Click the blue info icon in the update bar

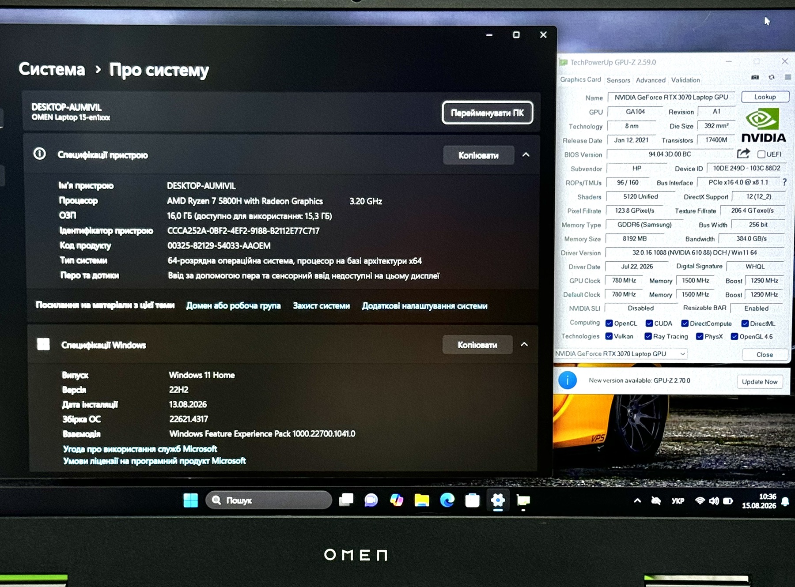point(568,380)
